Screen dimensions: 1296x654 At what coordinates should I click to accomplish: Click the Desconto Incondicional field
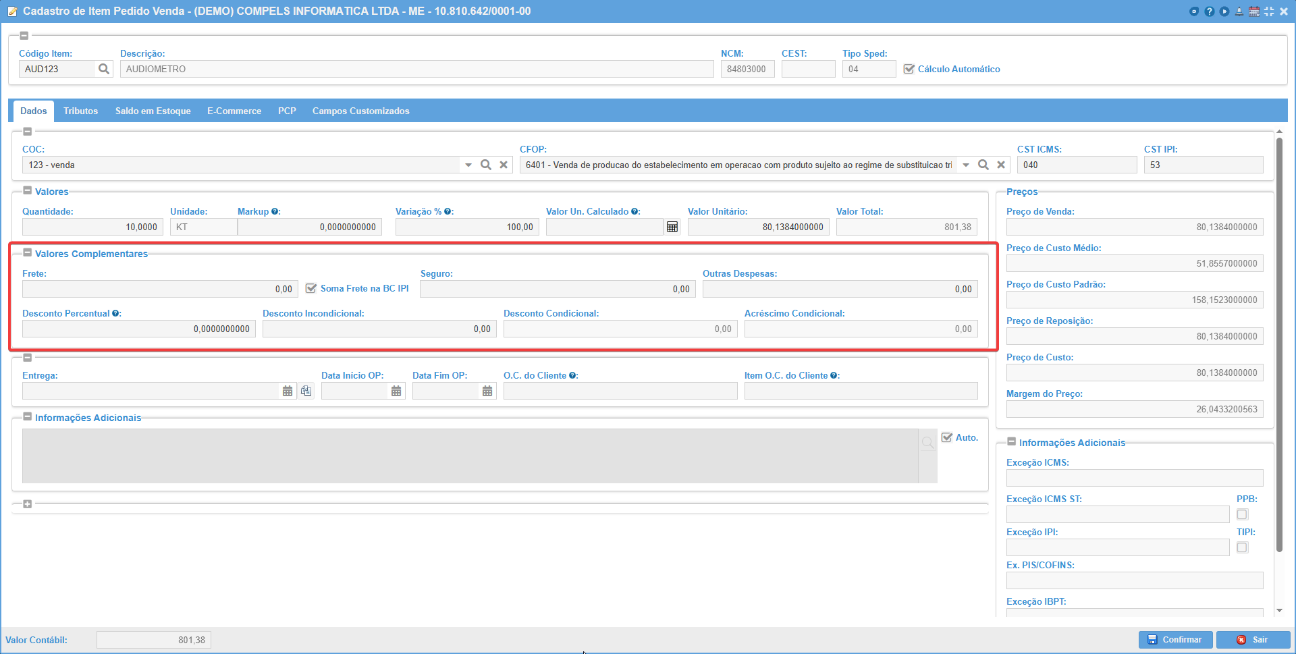380,329
